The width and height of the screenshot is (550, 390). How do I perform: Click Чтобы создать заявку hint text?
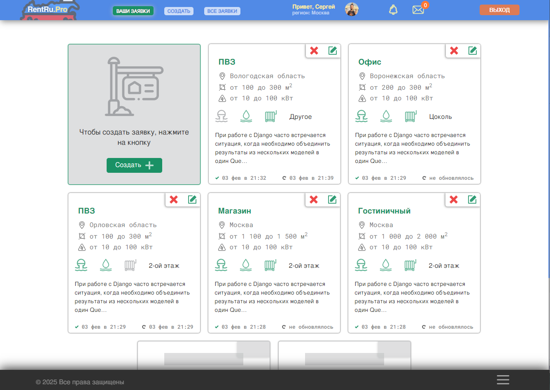[134, 137]
